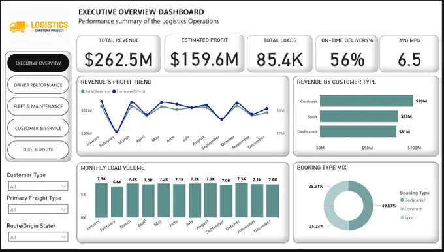Select the Dedicated booking type legend dot
This screenshot has width=444, height=252.
coord(402,200)
